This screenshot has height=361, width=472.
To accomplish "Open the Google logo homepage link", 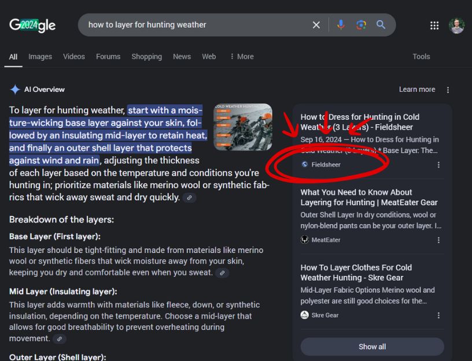I will pyautogui.click(x=32, y=25).
